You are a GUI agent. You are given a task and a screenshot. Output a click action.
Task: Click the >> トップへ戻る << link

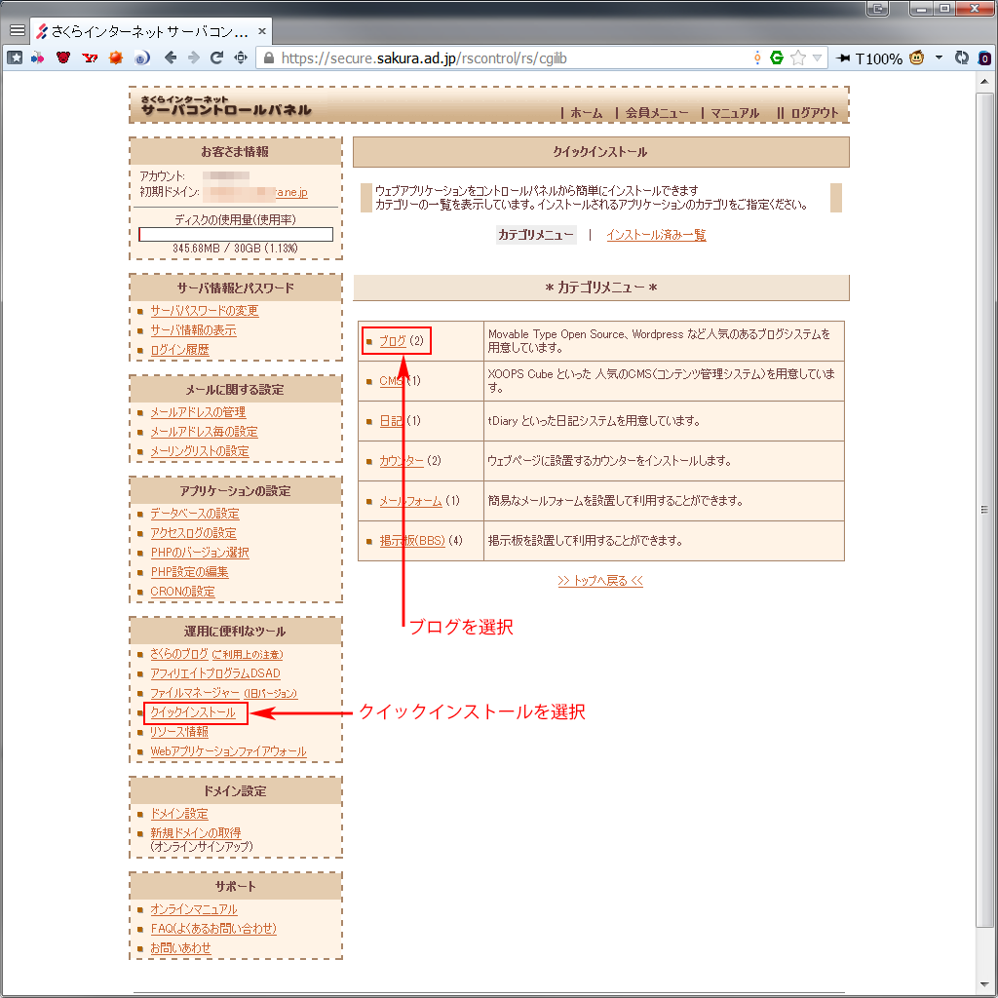coord(600,581)
